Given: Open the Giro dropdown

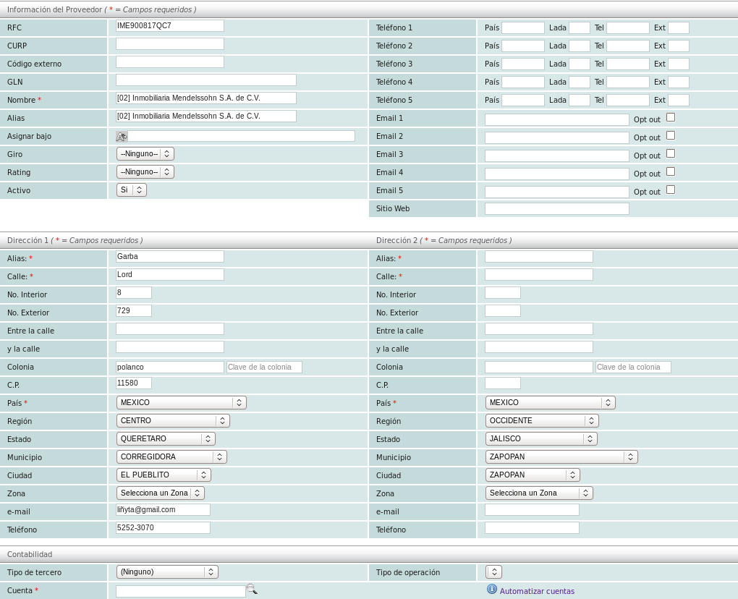Looking at the screenshot, I should tap(145, 153).
